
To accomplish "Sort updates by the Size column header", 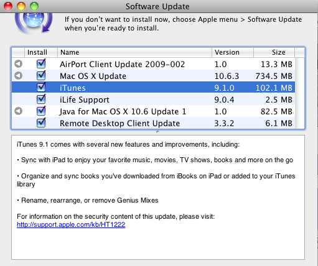I will [274, 52].
